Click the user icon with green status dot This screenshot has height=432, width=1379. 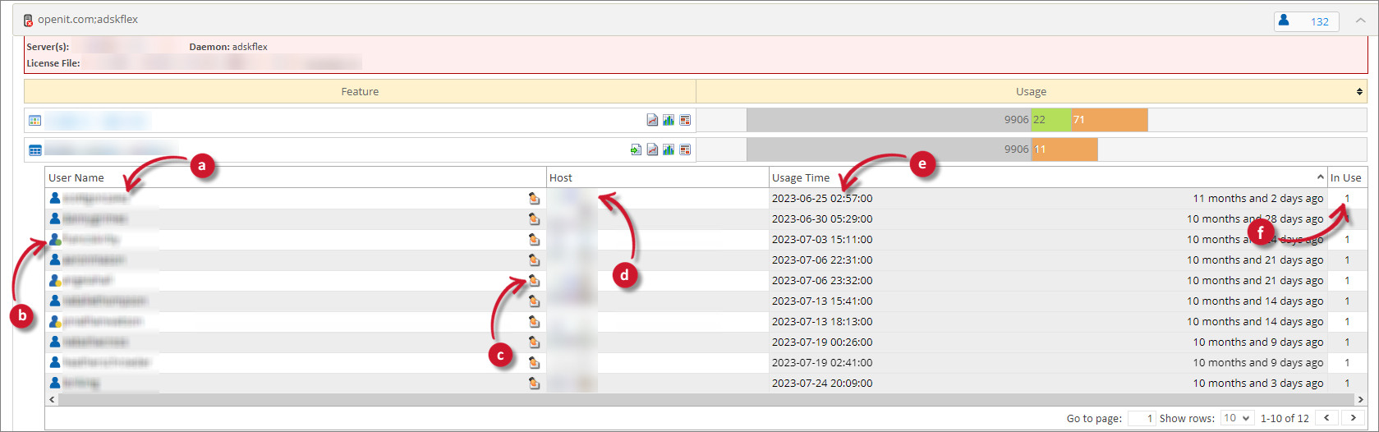pos(55,239)
